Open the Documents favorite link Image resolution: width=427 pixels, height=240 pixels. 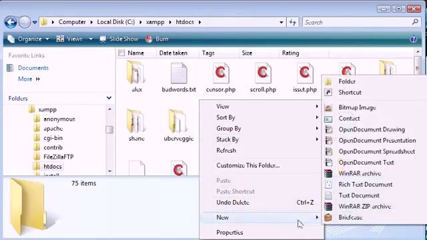pyautogui.click(x=33, y=68)
